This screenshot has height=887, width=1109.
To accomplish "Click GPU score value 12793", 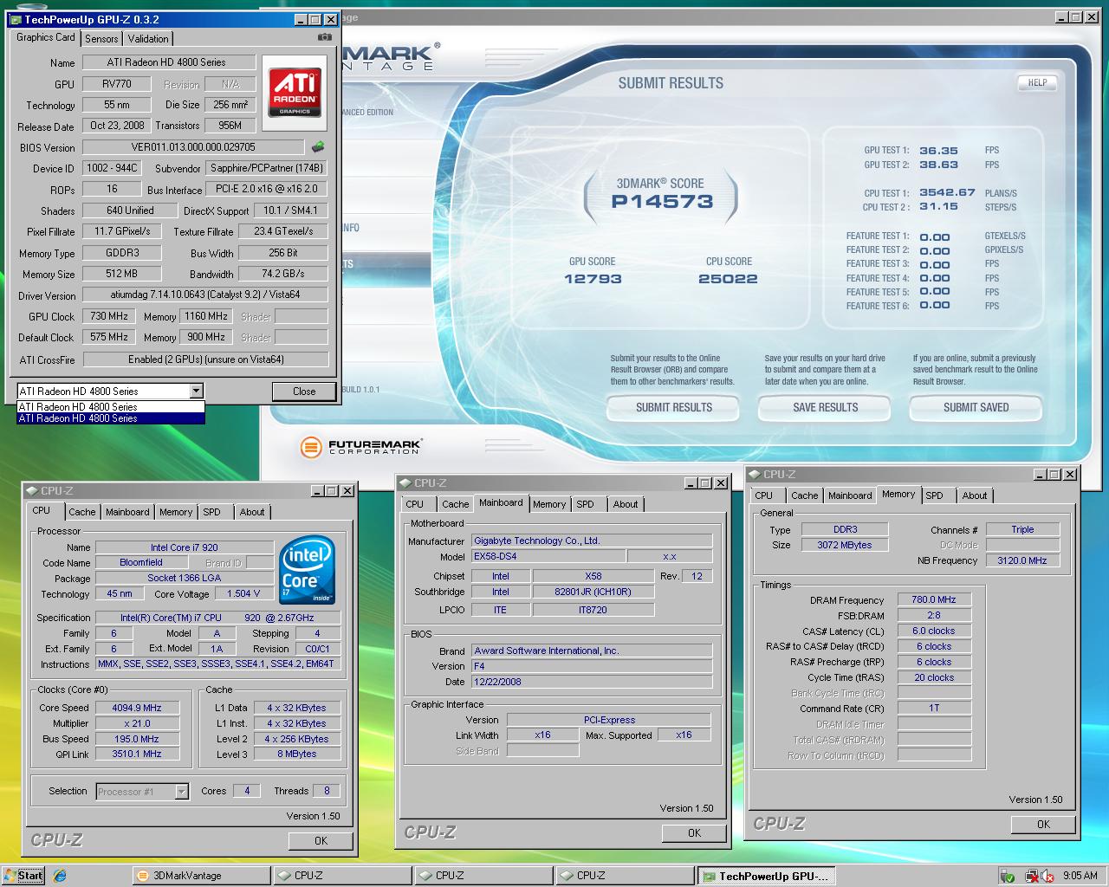I will [593, 279].
